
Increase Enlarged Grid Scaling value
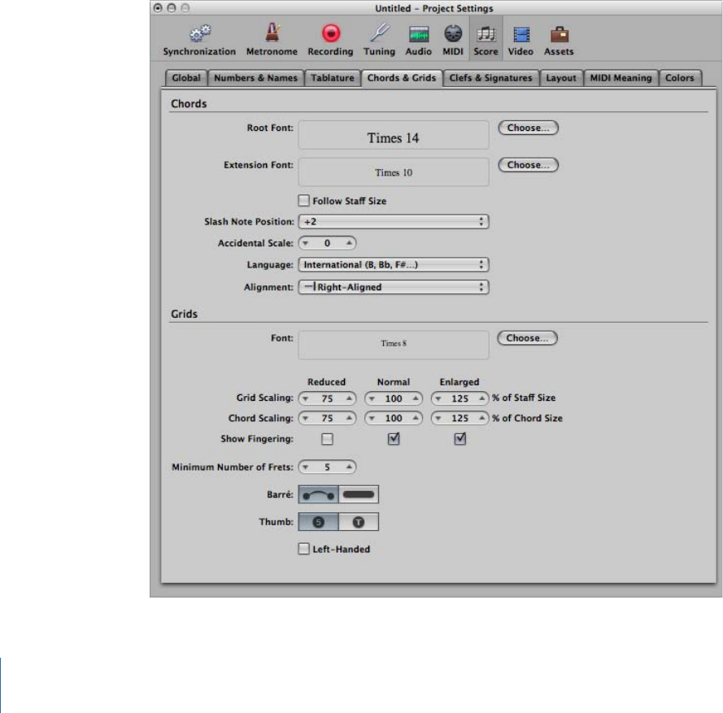tap(481, 398)
